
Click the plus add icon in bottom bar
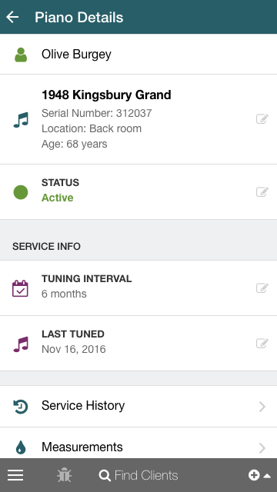pos(254,475)
